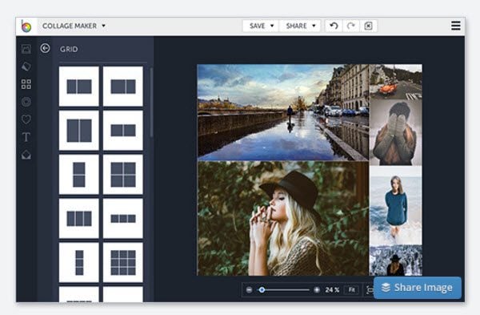Choose the first two-cell wide grid layout

coord(79,87)
